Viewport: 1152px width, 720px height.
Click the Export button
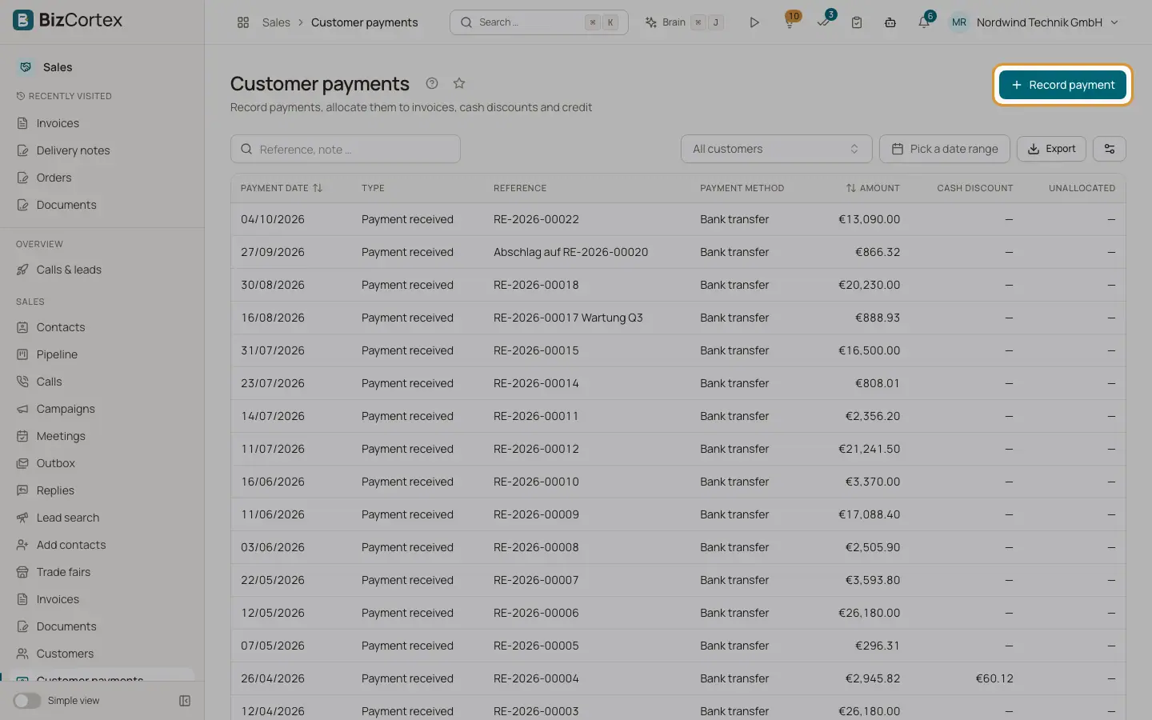pos(1051,149)
